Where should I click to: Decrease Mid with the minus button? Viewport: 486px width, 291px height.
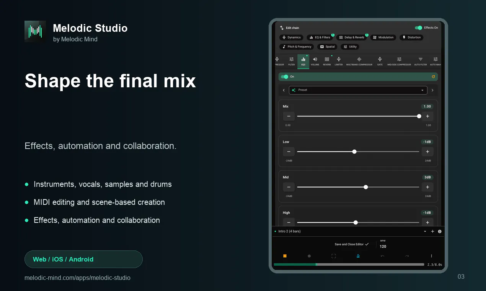pos(289,187)
